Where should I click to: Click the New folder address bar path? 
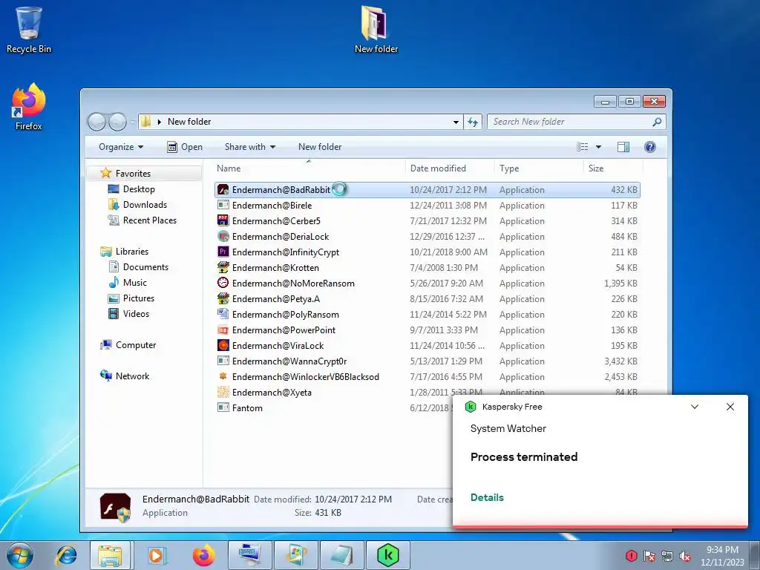pos(189,122)
